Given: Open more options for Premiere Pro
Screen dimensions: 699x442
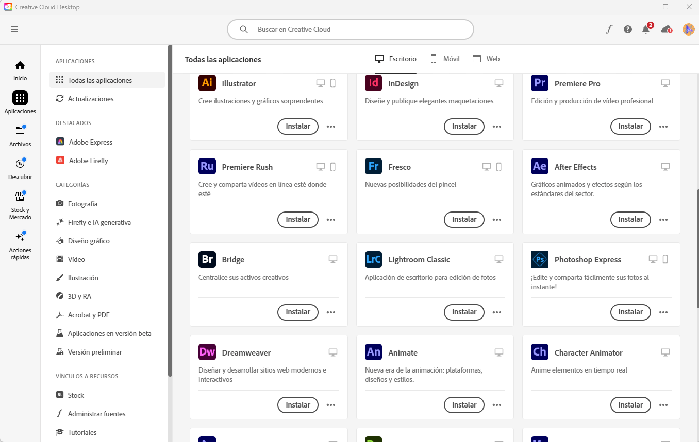Looking at the screenshot, I should [x=663, y=127].
